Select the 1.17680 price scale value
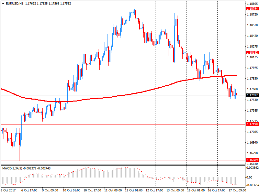The width and height of the screenshot is (259, 194). 253,89
